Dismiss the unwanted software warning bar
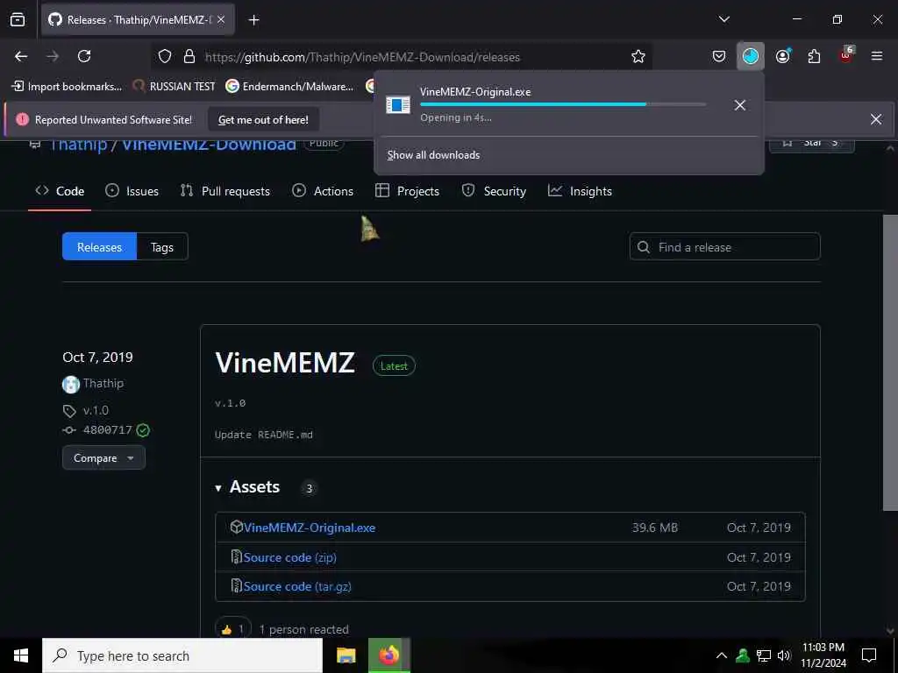Screen dimensions: 898x673 coord(876,119)
